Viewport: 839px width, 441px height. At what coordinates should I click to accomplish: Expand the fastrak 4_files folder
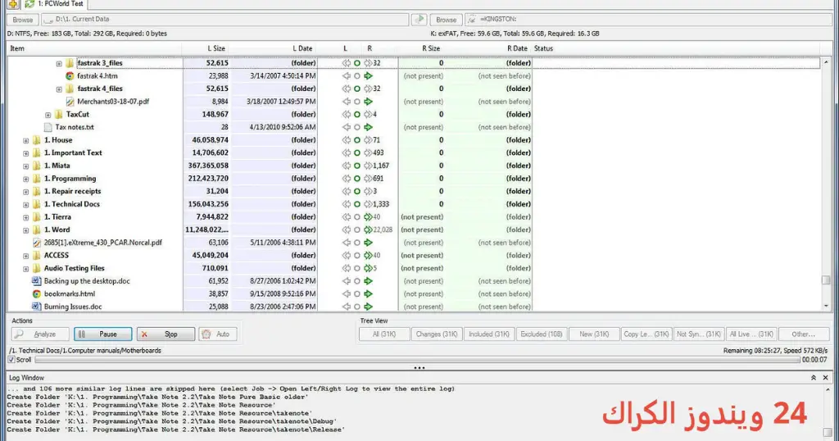pyautogui.click(x=59, y=89)
